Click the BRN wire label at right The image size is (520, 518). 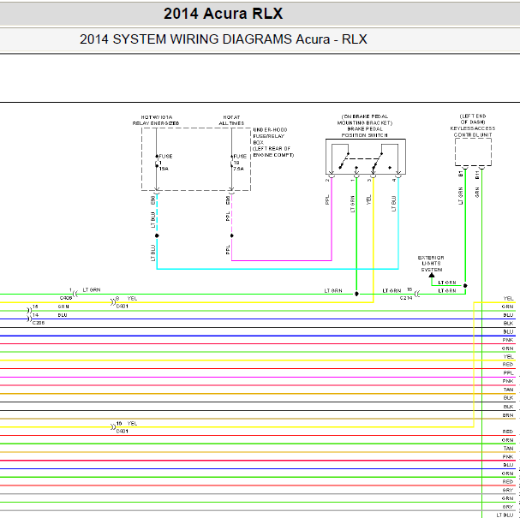pyautogui.click(x=508, y=415)
